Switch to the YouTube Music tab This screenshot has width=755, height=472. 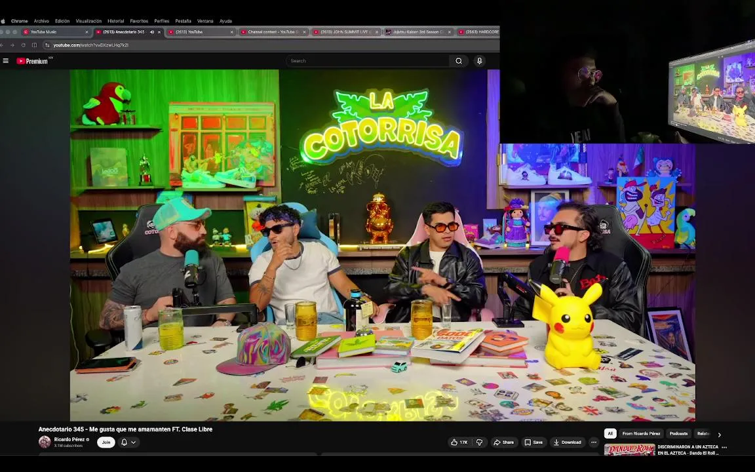[56, 31]
